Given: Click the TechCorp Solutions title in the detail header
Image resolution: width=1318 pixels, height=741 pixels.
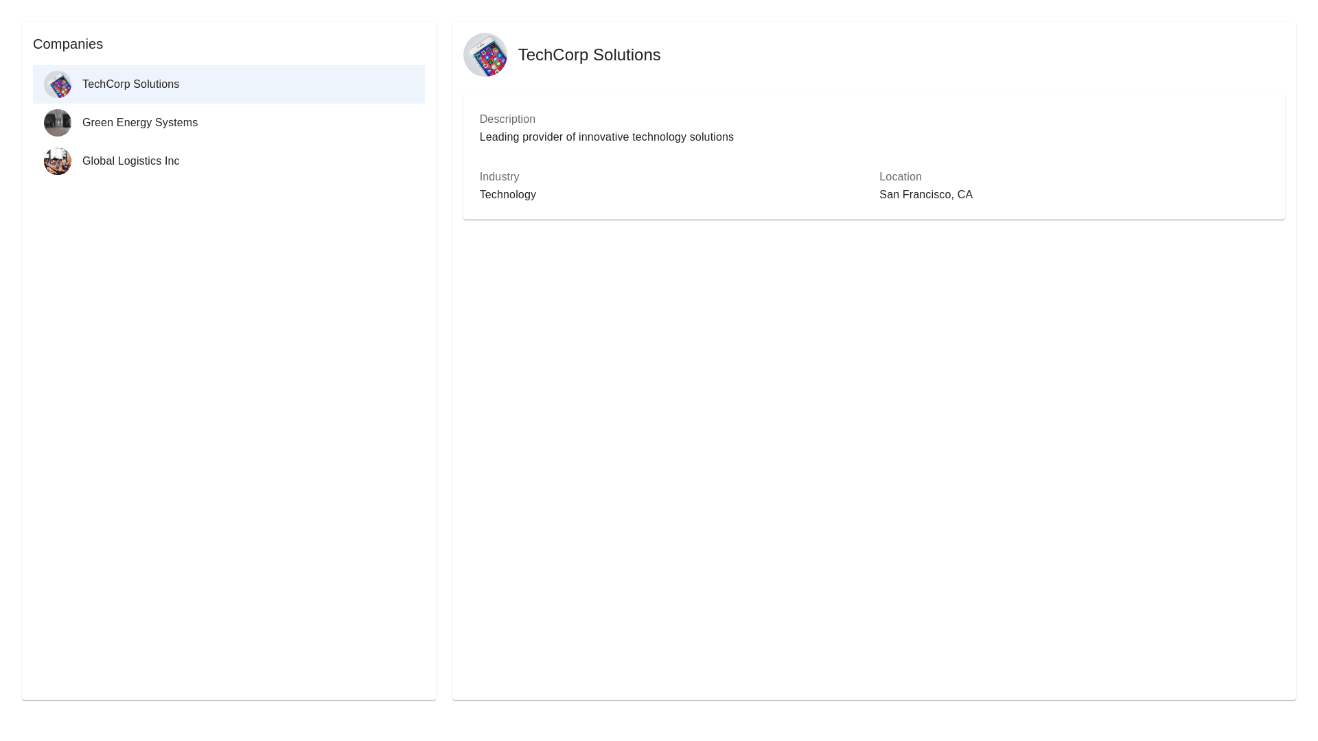Looking at the screenshot, I should [x=589, y=55].
